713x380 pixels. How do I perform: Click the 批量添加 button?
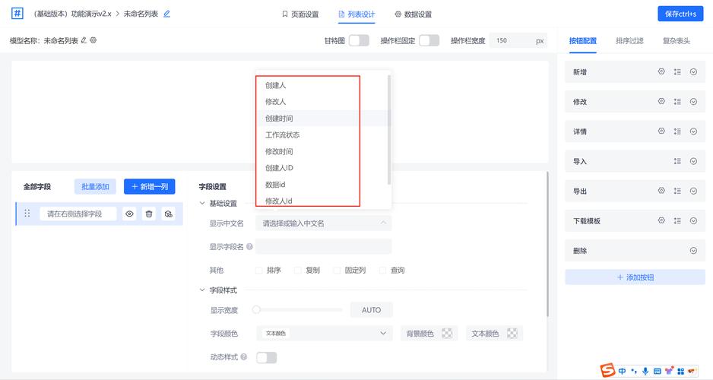pos(95,186)
